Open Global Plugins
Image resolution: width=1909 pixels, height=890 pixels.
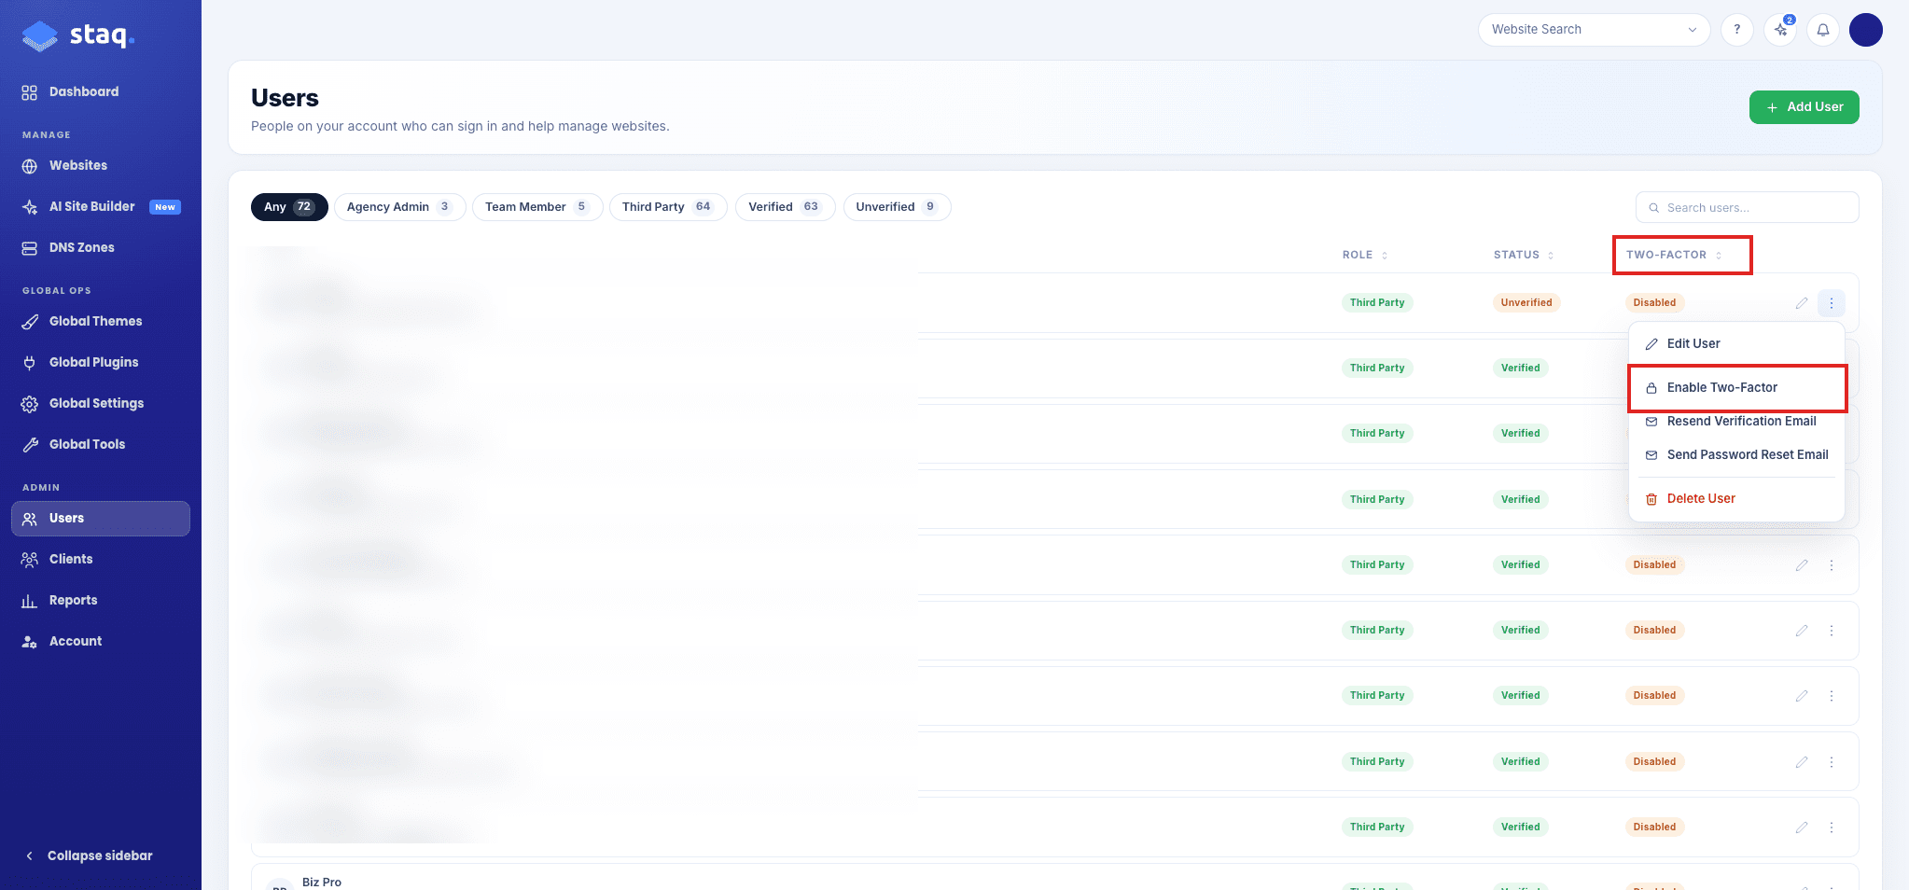click(93, 362)
